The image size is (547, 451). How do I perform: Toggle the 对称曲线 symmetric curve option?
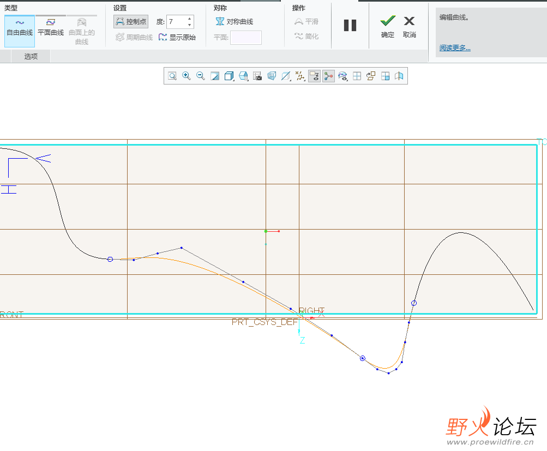[235, 22]
